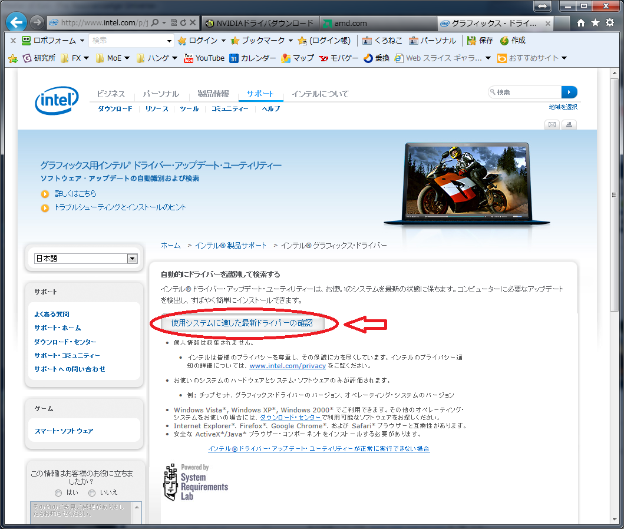Click the browser address bar URL
This screenshot has height=529, width=624.
104,22
